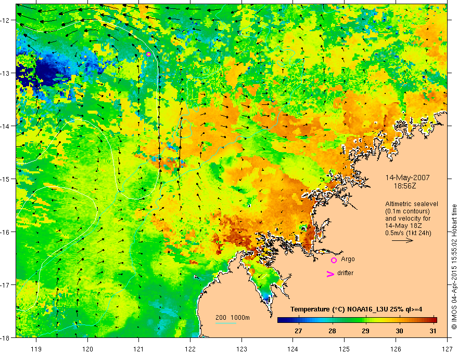Click the '14-May 18Z' text
458x353 pixels.
coord(403,226)
